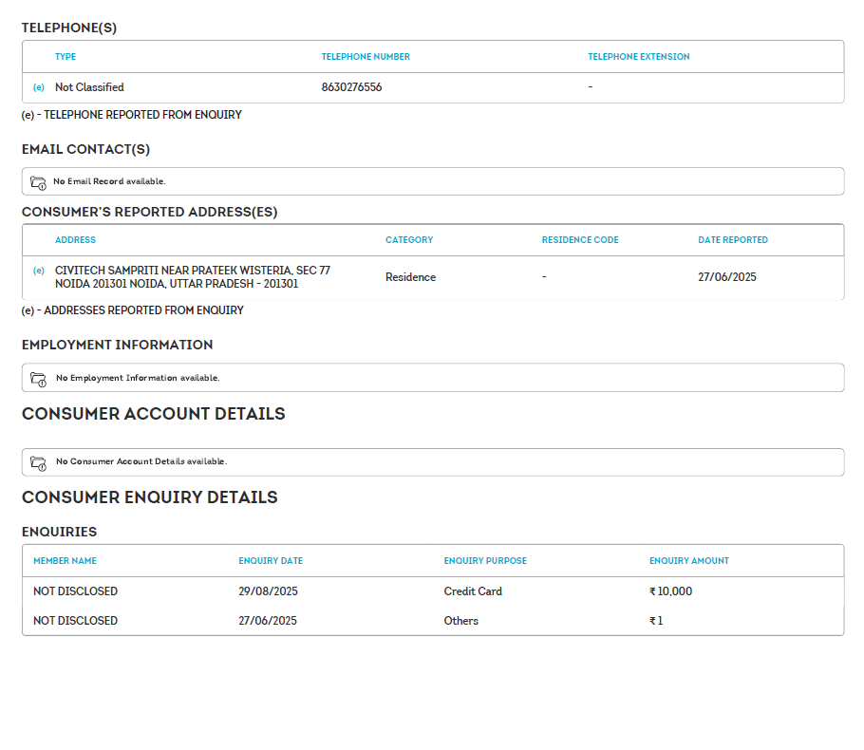The height and width of the screenshot is (750, 864).
Task: Click the folder icon beside No Employment Information
Action: click(38, 378)
